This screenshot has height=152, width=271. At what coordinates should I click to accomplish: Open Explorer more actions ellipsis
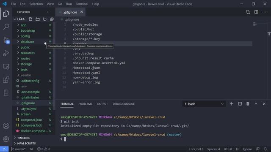pyautogui.click(x=49, y=12)
